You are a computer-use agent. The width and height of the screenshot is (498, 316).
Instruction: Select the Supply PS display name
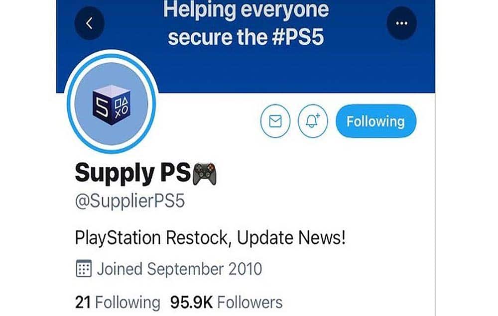tap(132, 173)
